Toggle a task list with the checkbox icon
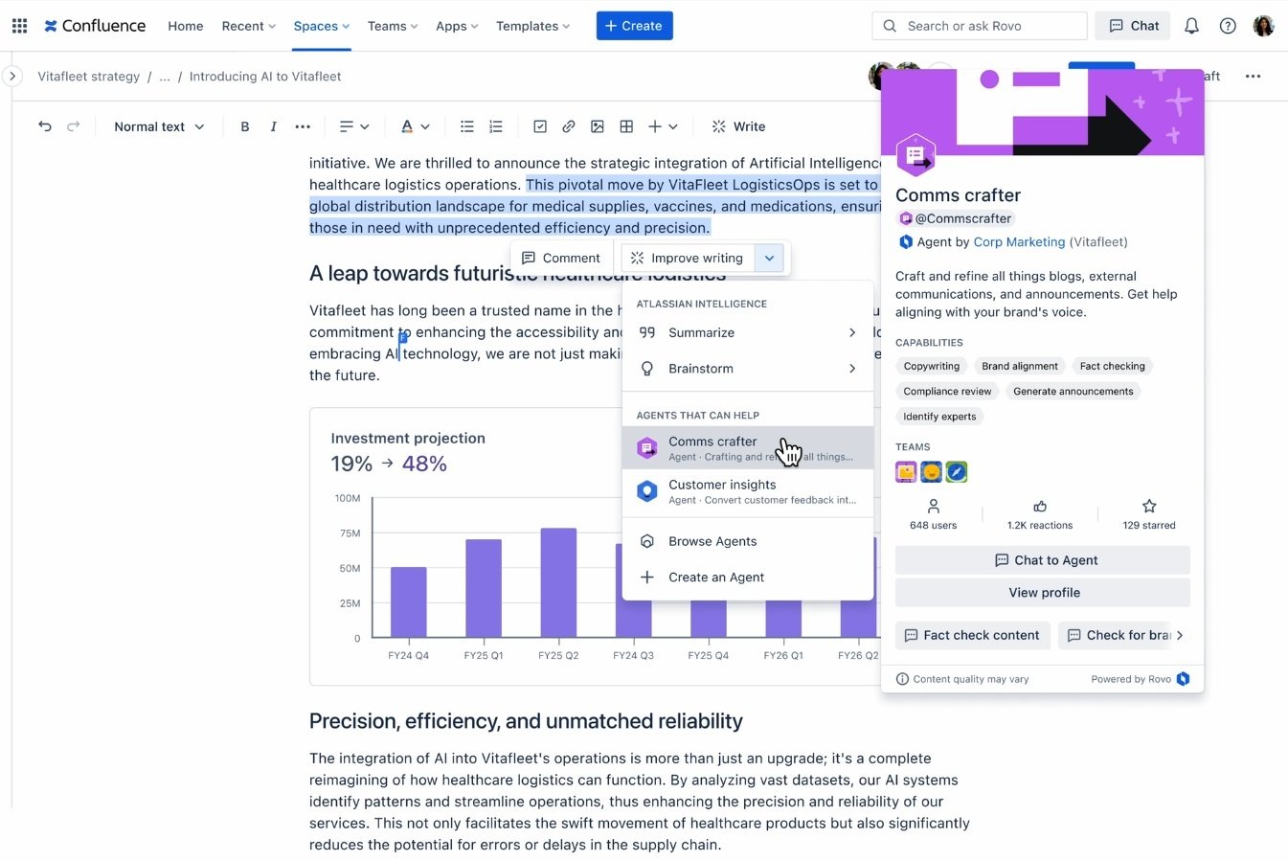 click(x=539, y=125)
